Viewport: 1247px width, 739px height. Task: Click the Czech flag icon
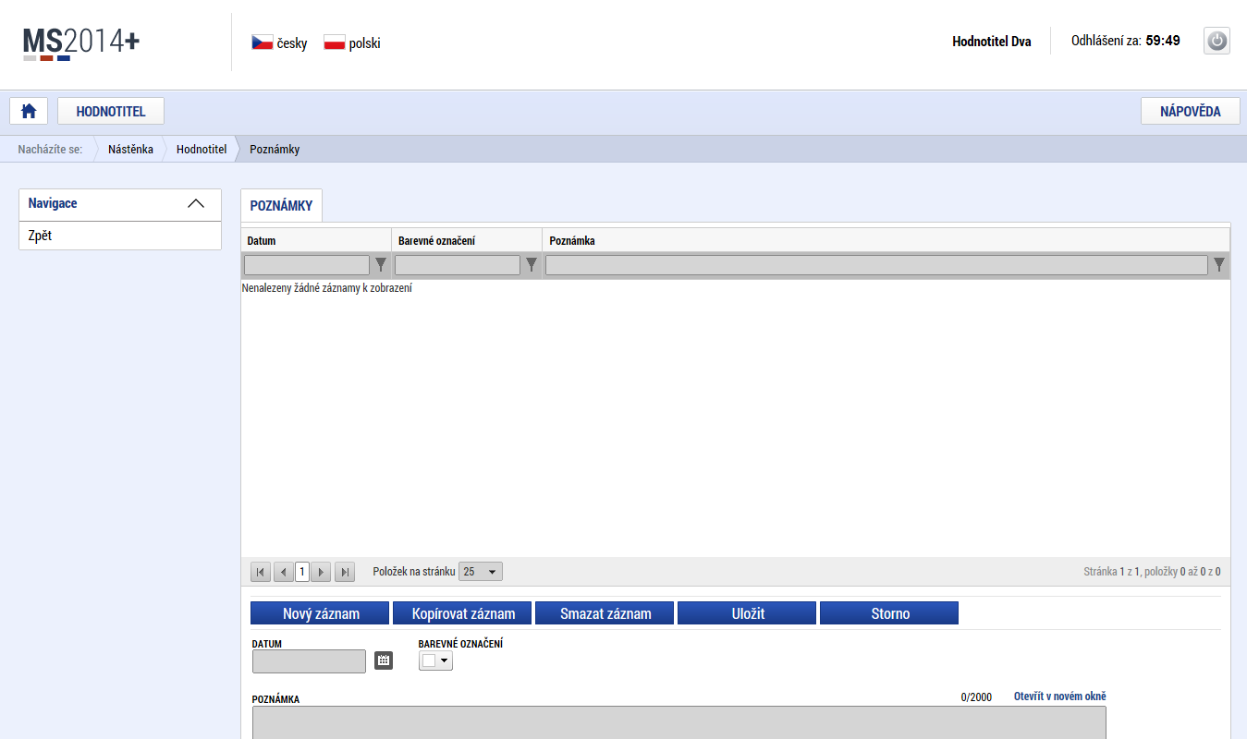click(263, 42)
